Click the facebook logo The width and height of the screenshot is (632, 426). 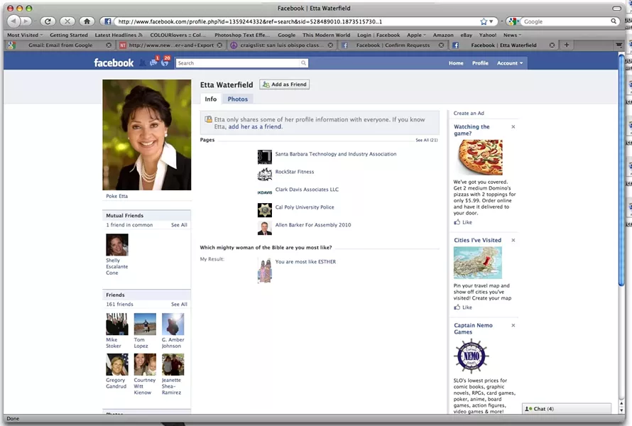point(113,63)
